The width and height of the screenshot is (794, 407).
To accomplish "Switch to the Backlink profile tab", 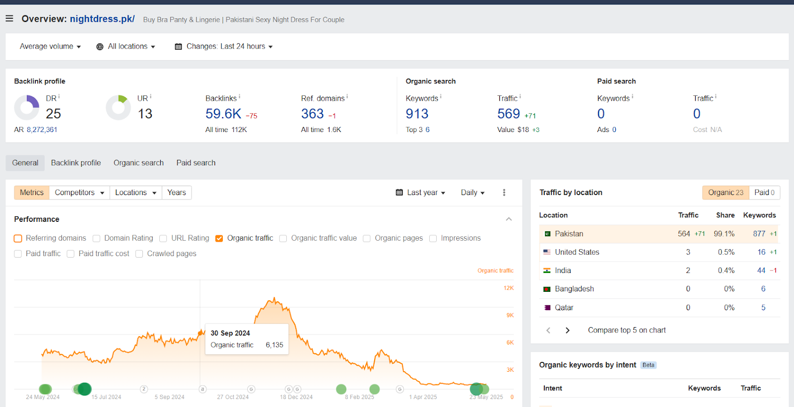I will point(76,163).
